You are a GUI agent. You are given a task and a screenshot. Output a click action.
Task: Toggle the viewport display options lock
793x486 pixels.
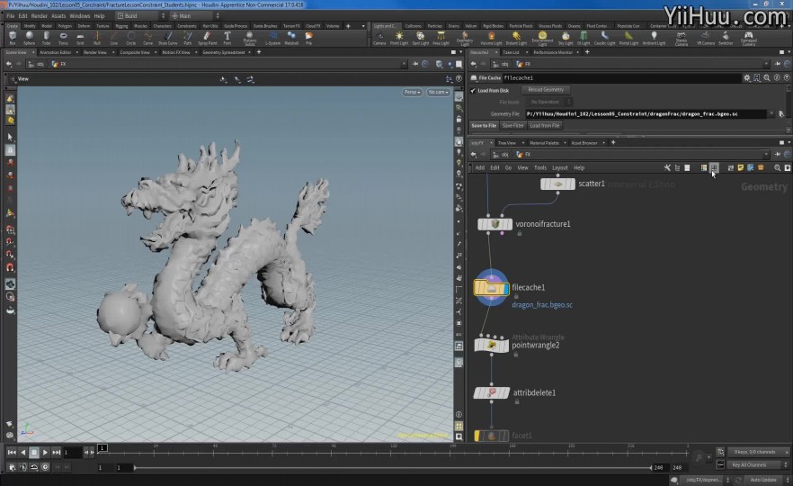point(459,119)
